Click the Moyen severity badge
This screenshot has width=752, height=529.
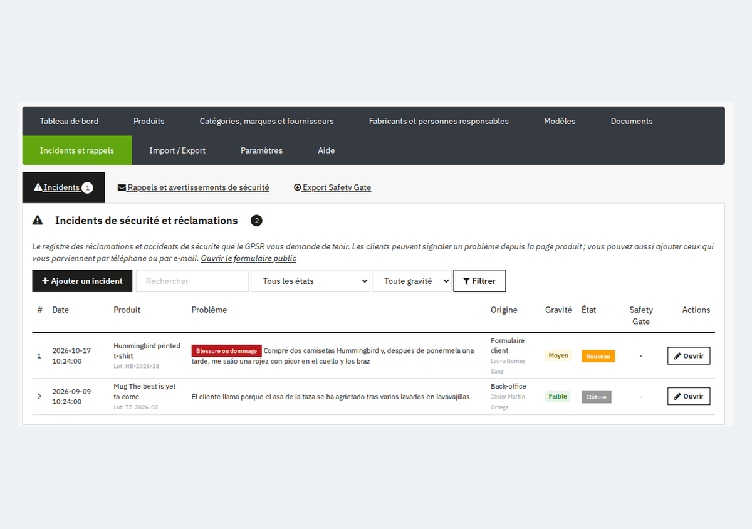tap(558, 355)
